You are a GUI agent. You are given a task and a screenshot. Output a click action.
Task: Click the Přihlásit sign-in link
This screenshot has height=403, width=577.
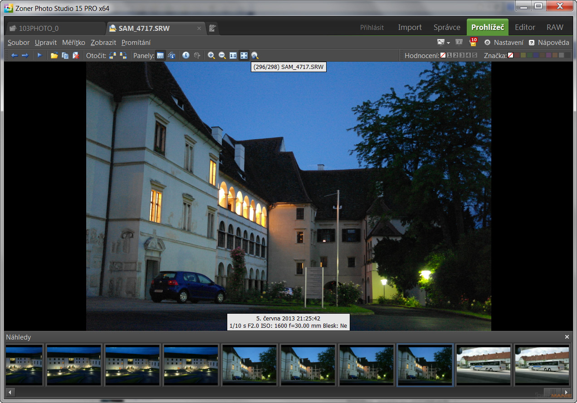(x=372, y=28)
